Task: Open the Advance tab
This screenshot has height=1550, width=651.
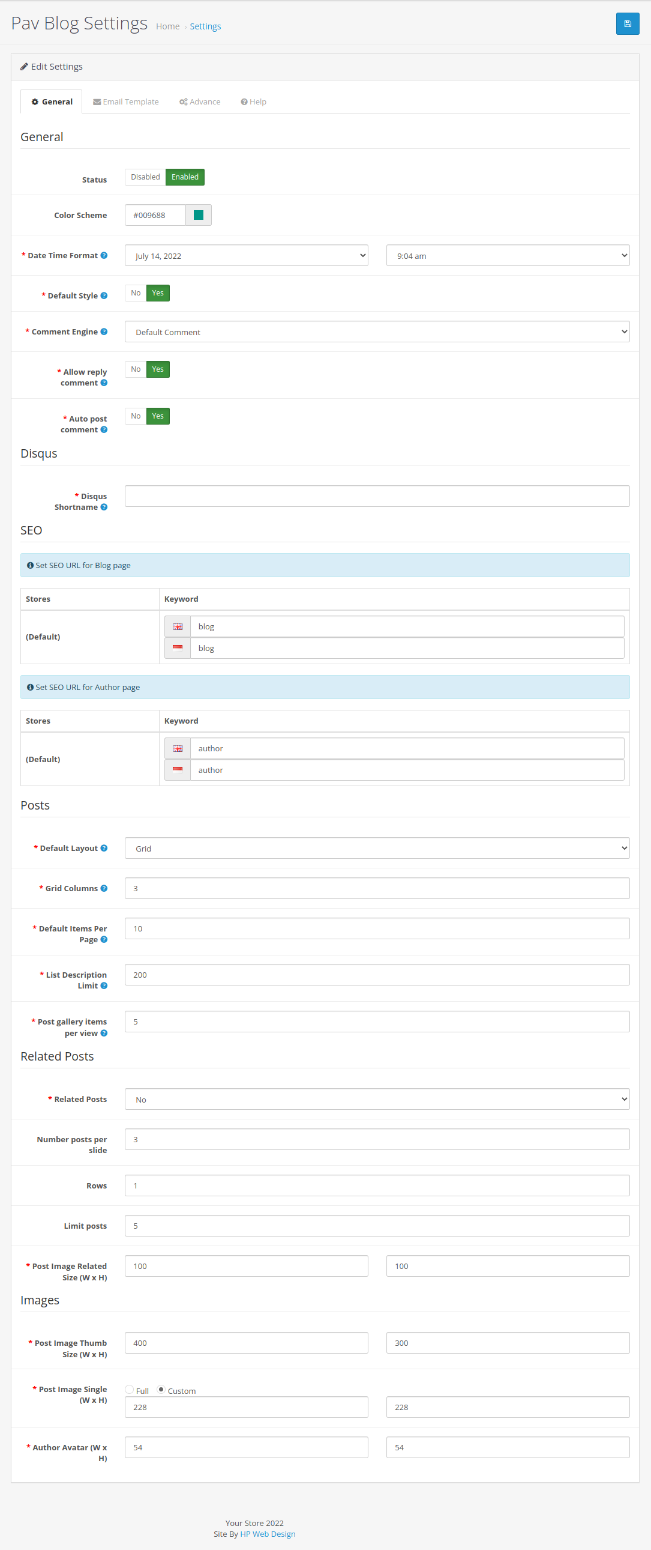Action: 200,101
